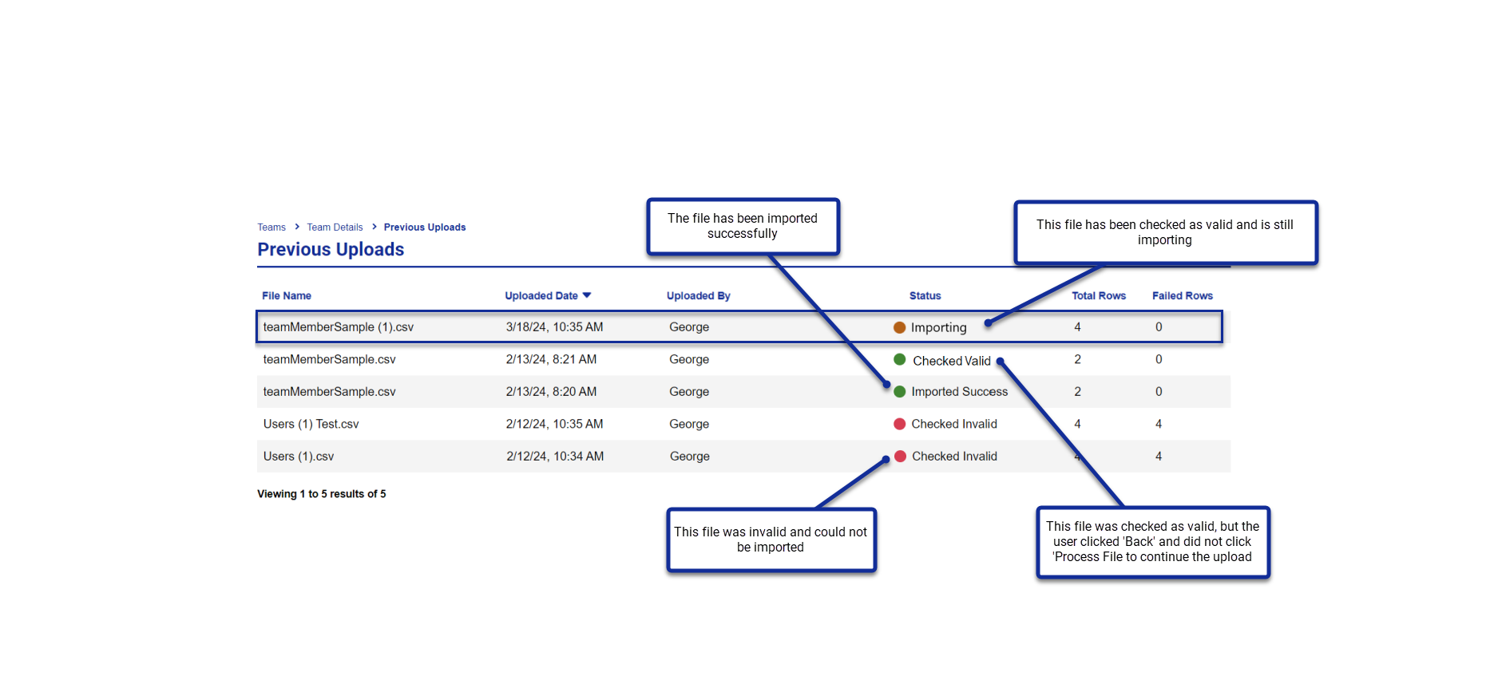Click the Imported Success status text

tap(960, 392)
